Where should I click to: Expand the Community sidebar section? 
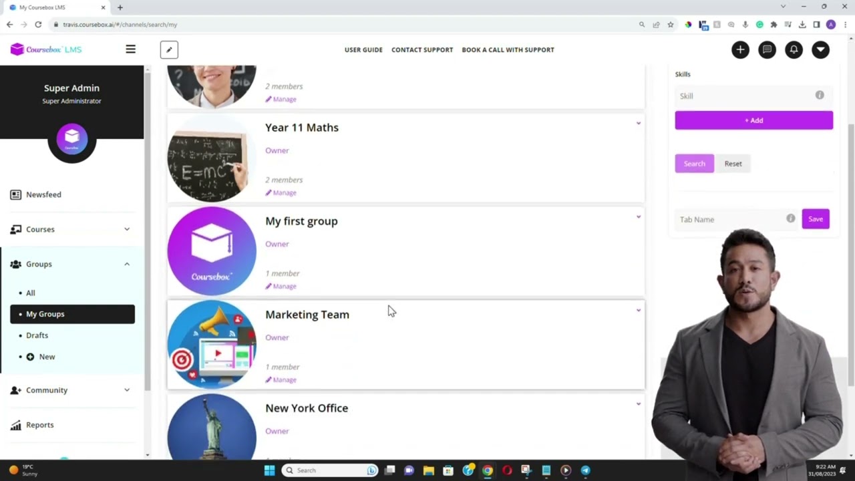pyautogui.click(x=71, y=390)
